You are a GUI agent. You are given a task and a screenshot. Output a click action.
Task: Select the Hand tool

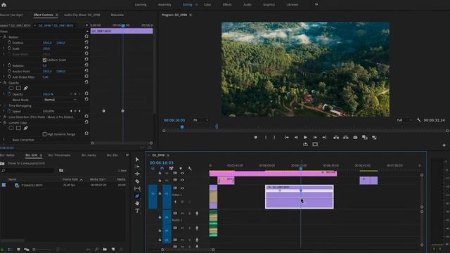coord(137,203)
